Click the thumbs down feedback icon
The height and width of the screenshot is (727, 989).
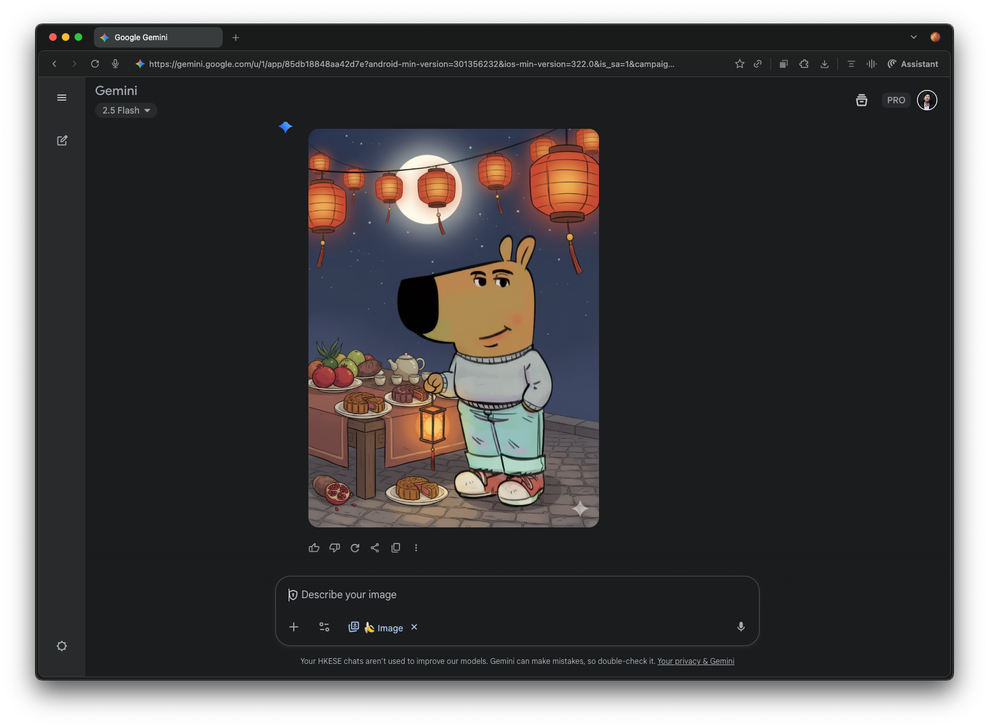click(x=335, y=548)
